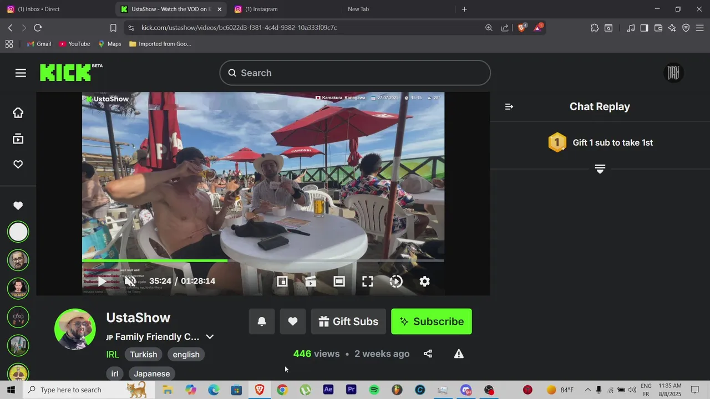Open the browser extensions puzzle icon

(595, 28)
